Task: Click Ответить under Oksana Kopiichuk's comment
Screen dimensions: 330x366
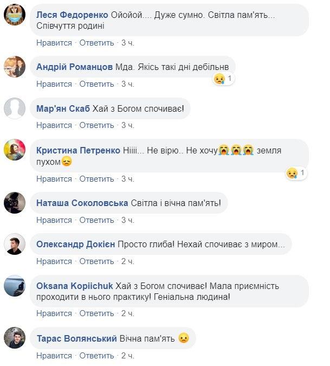Action: pyautogui.click(x=97, y=313)
